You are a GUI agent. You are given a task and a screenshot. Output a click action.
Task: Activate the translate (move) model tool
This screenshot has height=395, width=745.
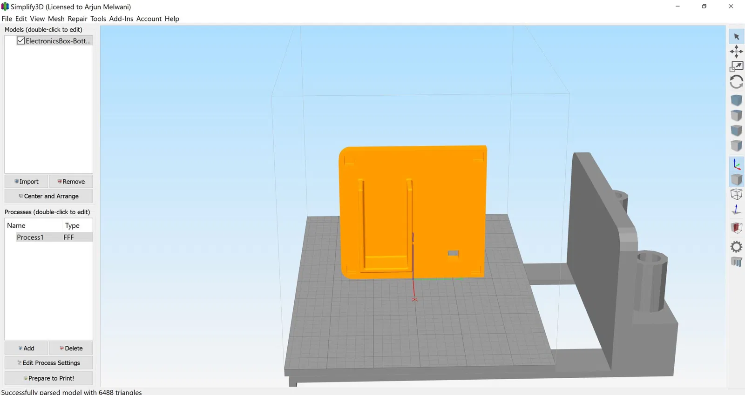tap(736, 51)
